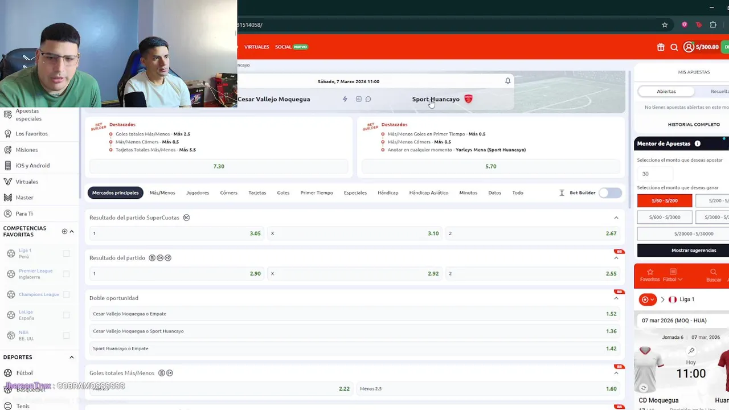Bet on home win at 3.05

[177, 233]
